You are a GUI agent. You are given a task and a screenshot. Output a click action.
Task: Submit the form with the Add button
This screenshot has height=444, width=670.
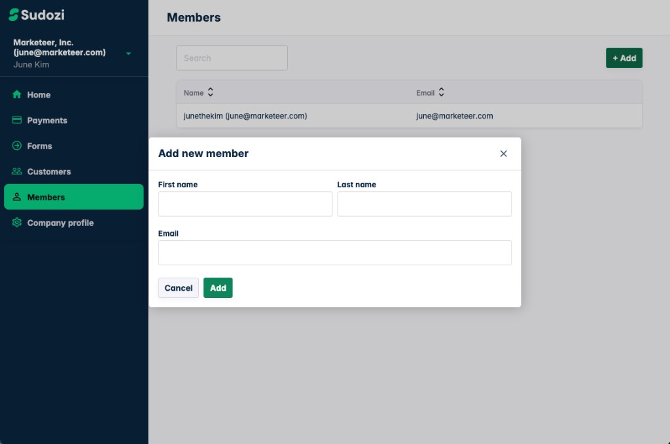pos(218,287)
